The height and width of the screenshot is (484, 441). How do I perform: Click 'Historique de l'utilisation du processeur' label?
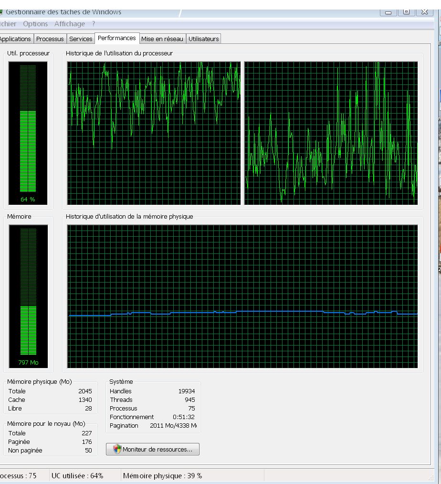tap(119, 53)
